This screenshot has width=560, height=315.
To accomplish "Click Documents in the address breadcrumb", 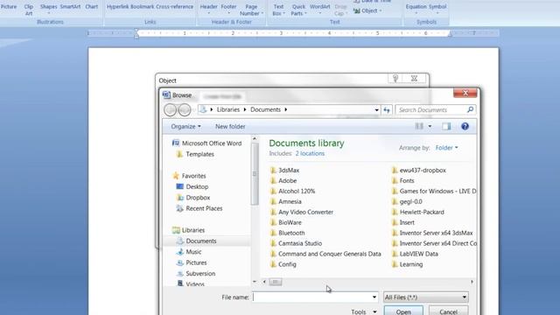I will pyautogui.click(x=265, y=109).
